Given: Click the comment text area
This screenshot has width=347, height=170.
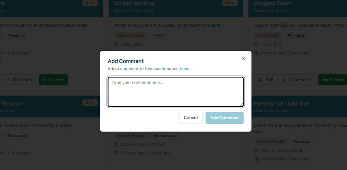Looking at the screenshot, I should 175,92.
